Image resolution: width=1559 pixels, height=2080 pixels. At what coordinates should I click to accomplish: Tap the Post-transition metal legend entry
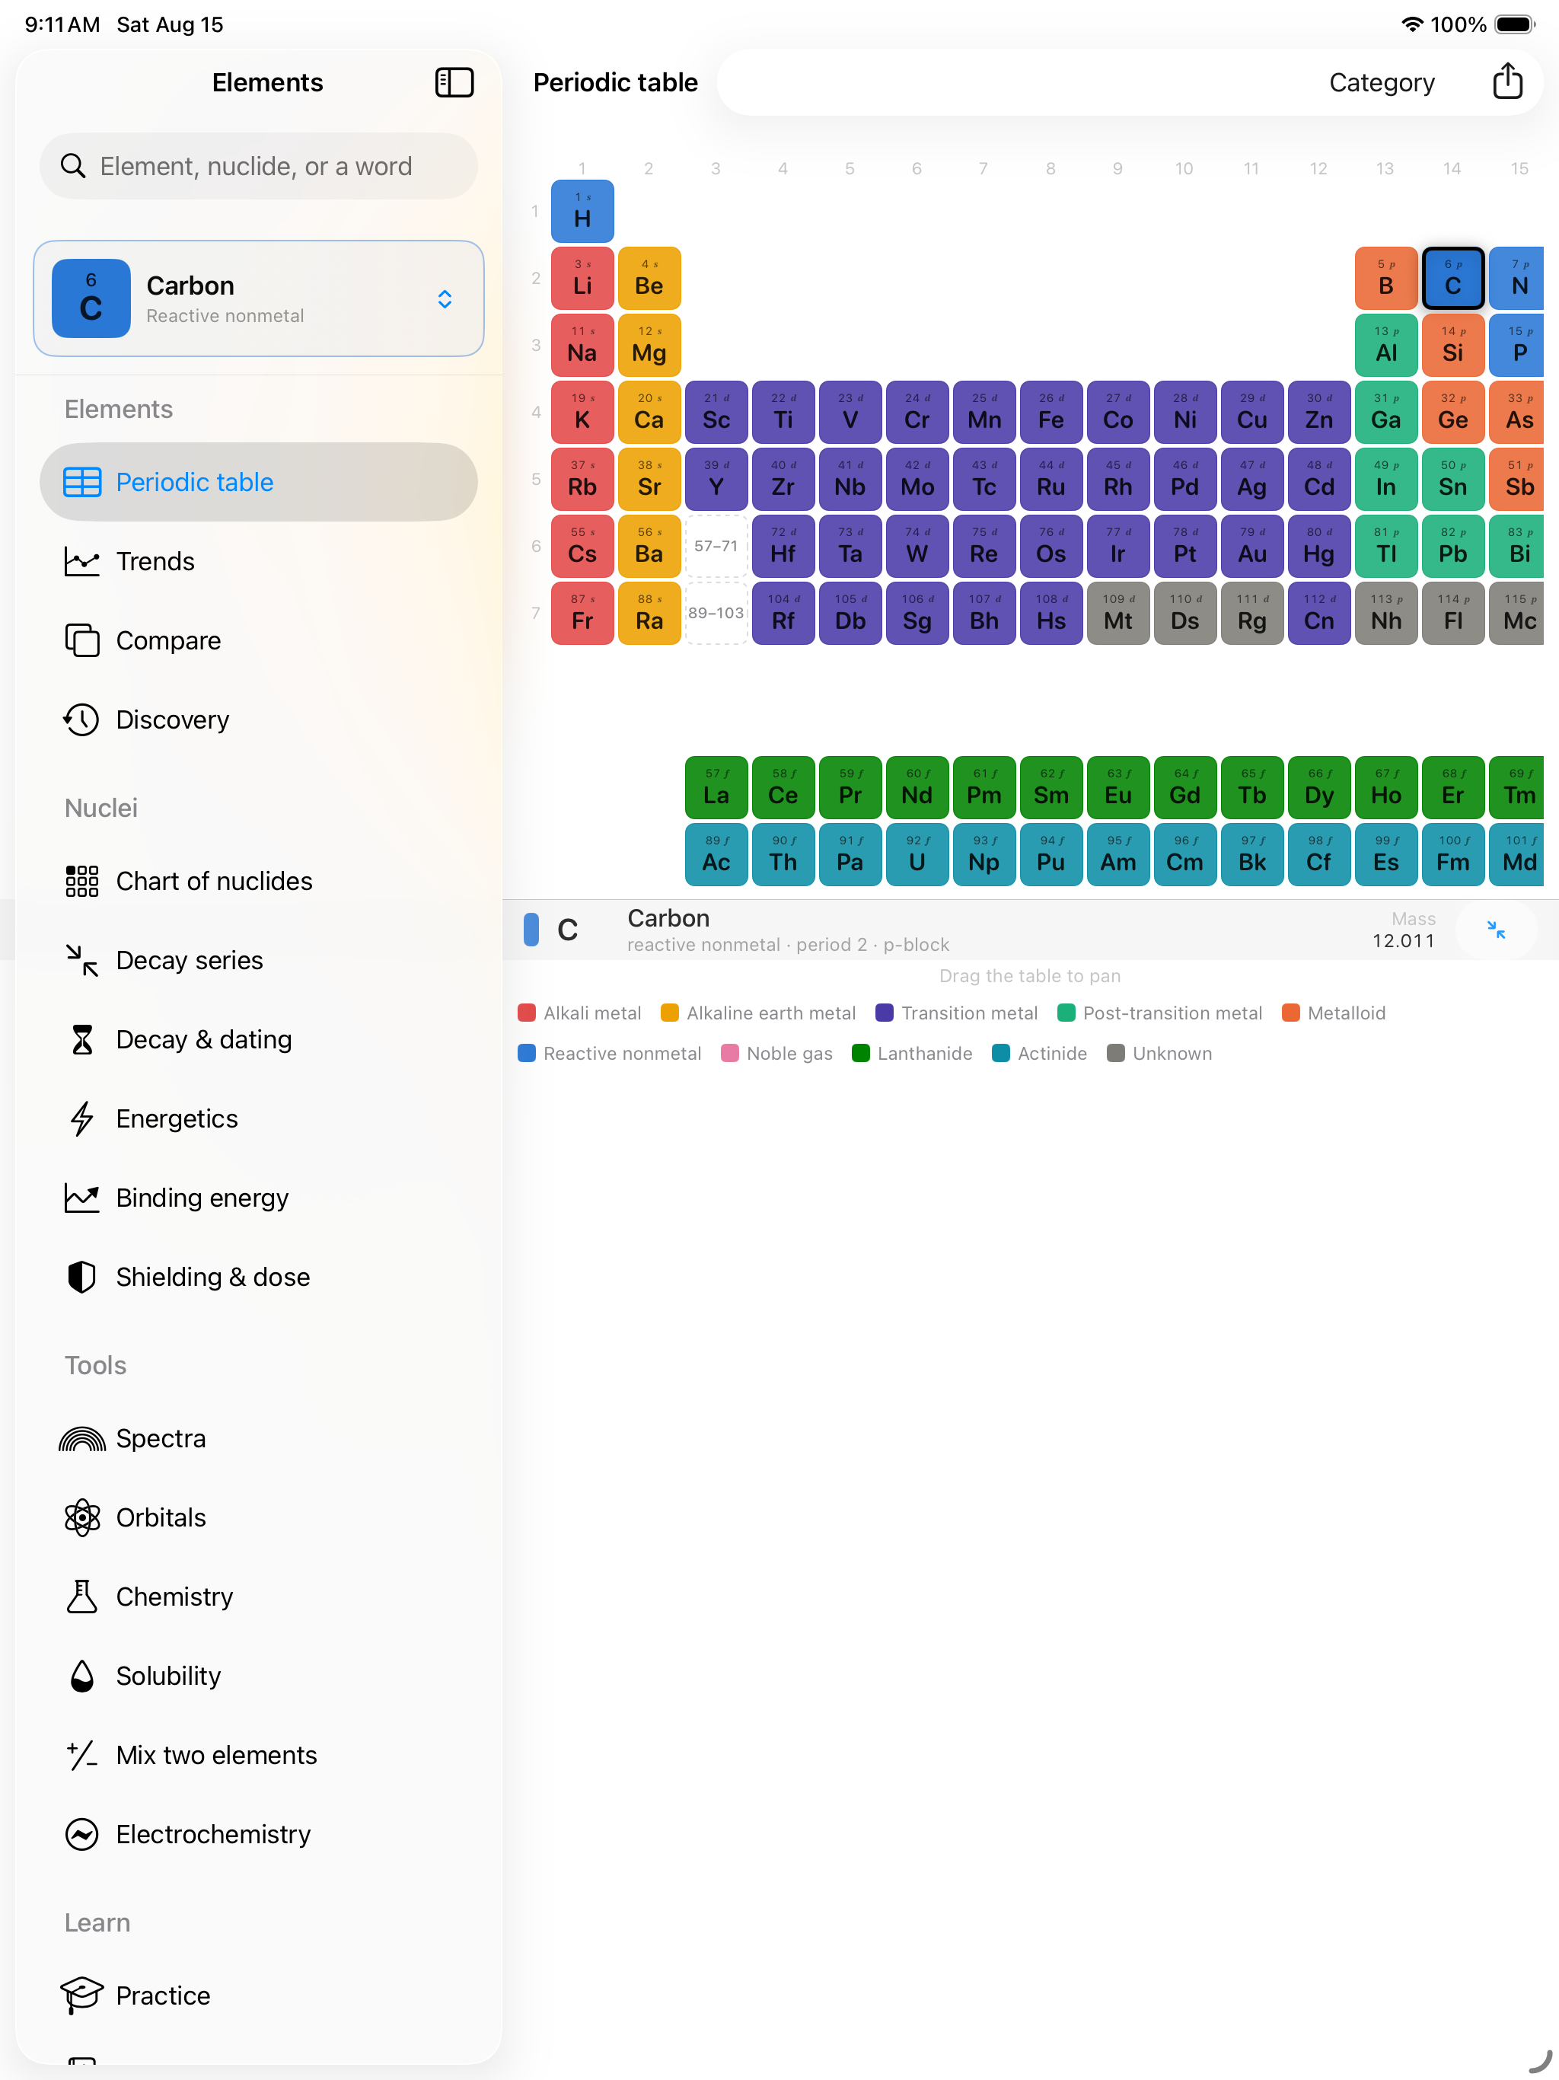pyautogui.click(x=1159, y=1013)
